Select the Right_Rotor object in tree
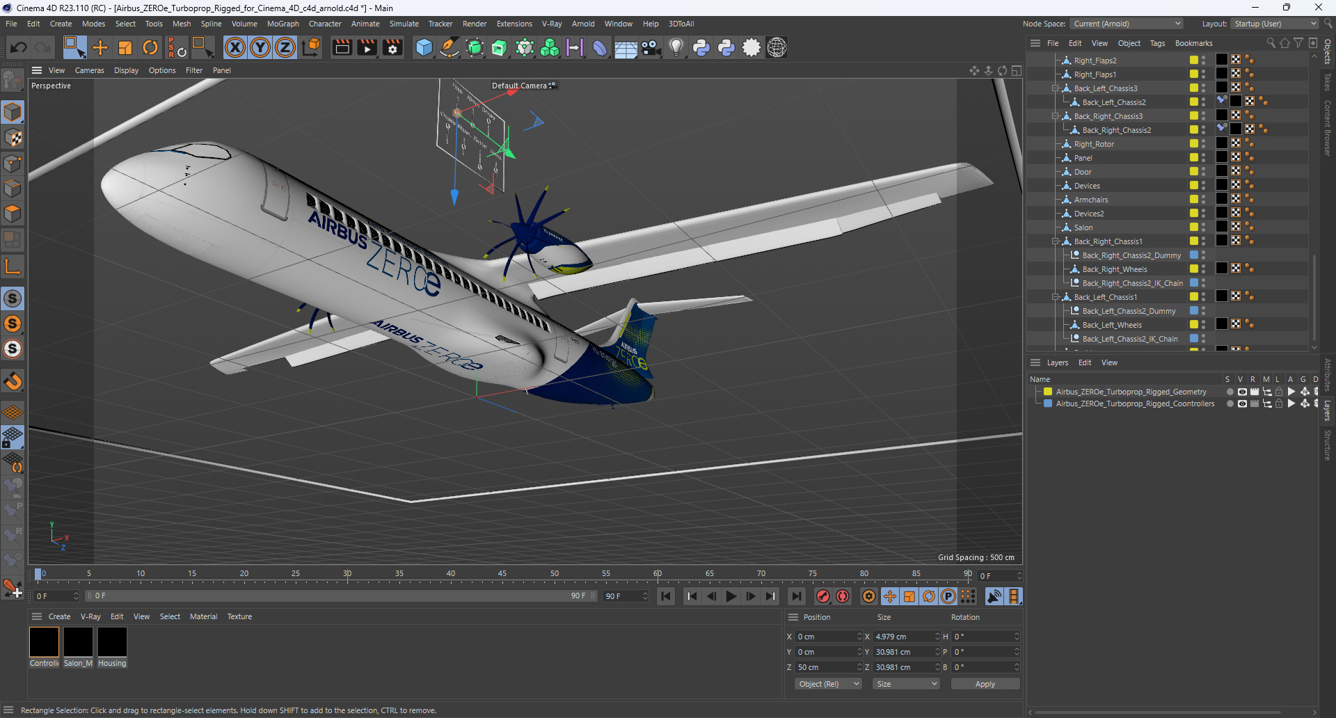Screen dimensions: 1336x718 1094,144
